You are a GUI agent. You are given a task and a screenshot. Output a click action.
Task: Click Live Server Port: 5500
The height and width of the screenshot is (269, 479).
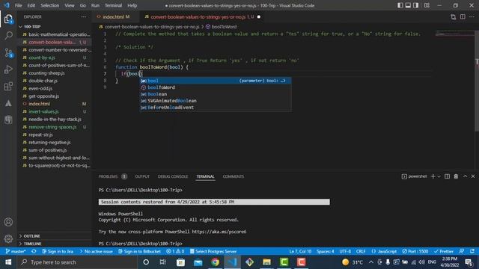pos(415,251)
